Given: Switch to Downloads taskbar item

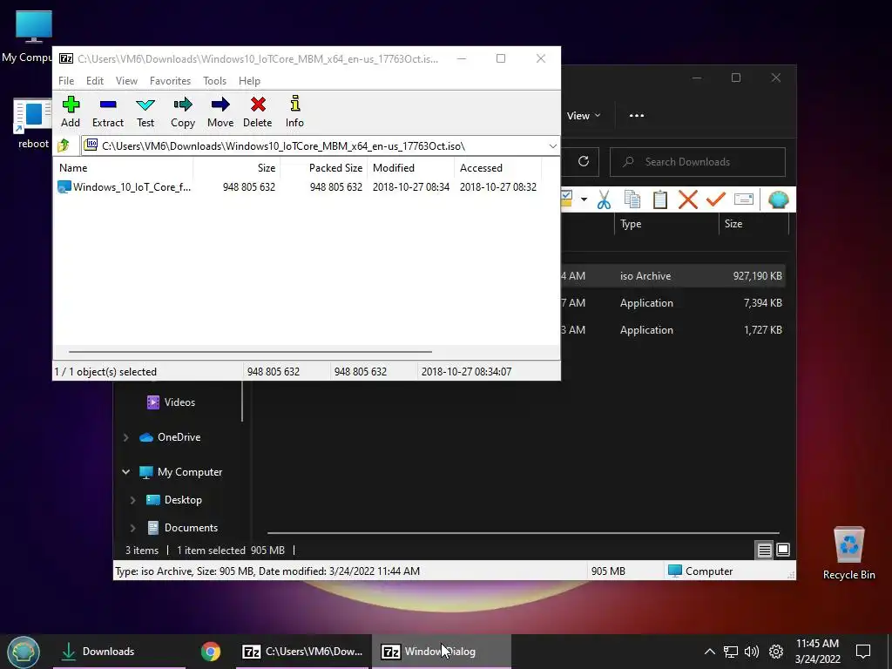Looking at the screenshot, I should pos(119,652).
